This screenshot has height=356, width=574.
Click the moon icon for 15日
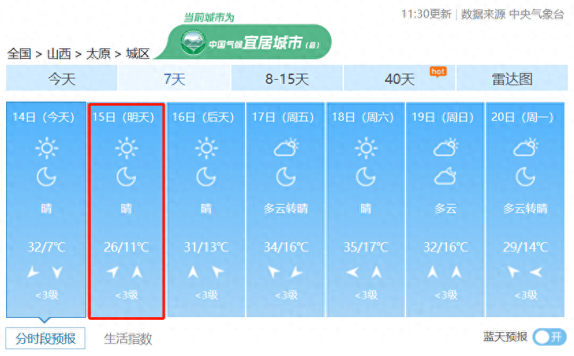click(126, 177)
